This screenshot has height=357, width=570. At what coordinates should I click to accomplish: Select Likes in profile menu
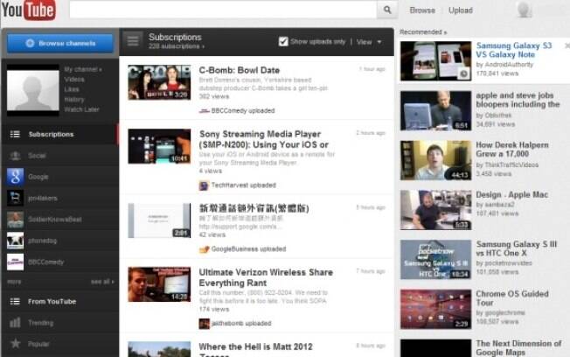(72, 89)
